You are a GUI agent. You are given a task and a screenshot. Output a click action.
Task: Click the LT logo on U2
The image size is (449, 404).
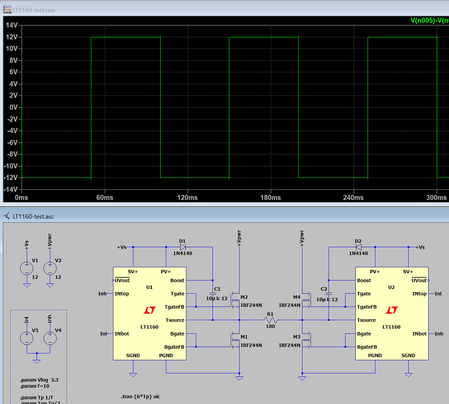(392, 310)
